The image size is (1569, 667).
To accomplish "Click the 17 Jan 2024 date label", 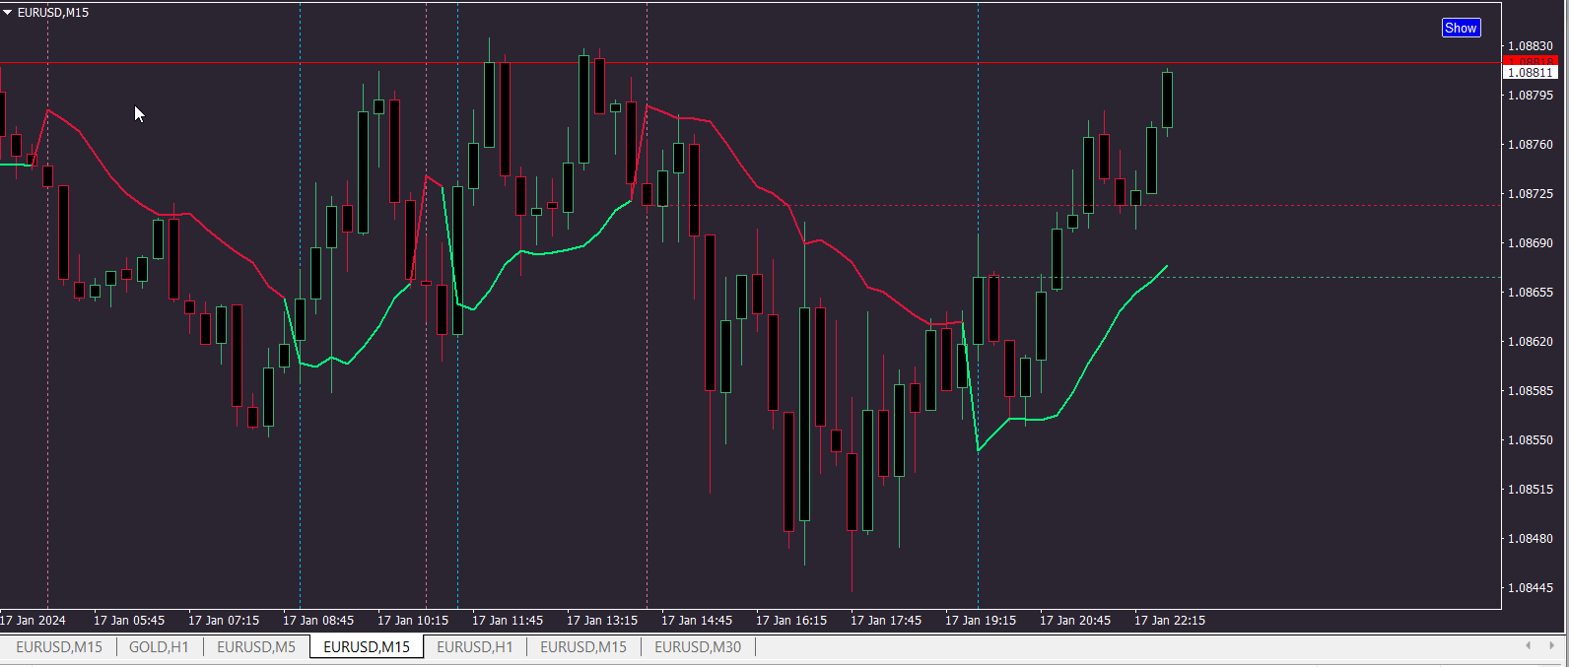I will (33, 620).
